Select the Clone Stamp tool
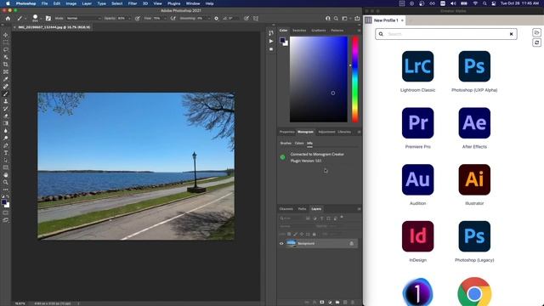The height and width of the screenshot is (306, 544). (6, 101)
